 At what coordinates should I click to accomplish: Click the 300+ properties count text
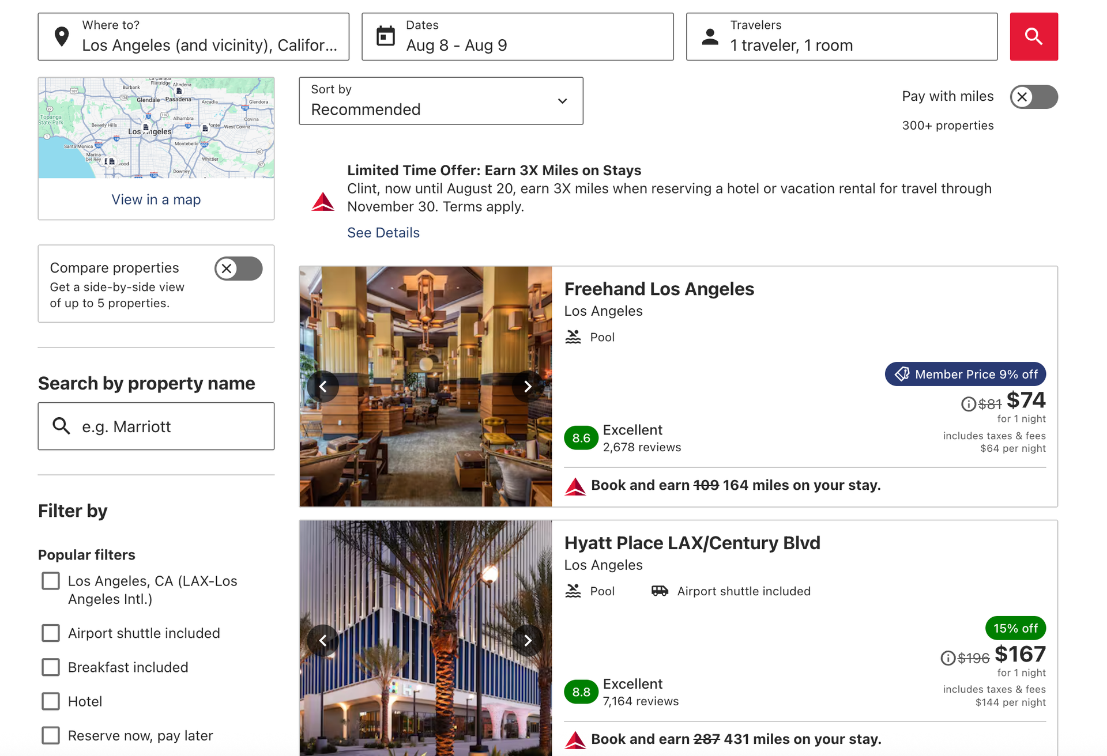[948, 125]
